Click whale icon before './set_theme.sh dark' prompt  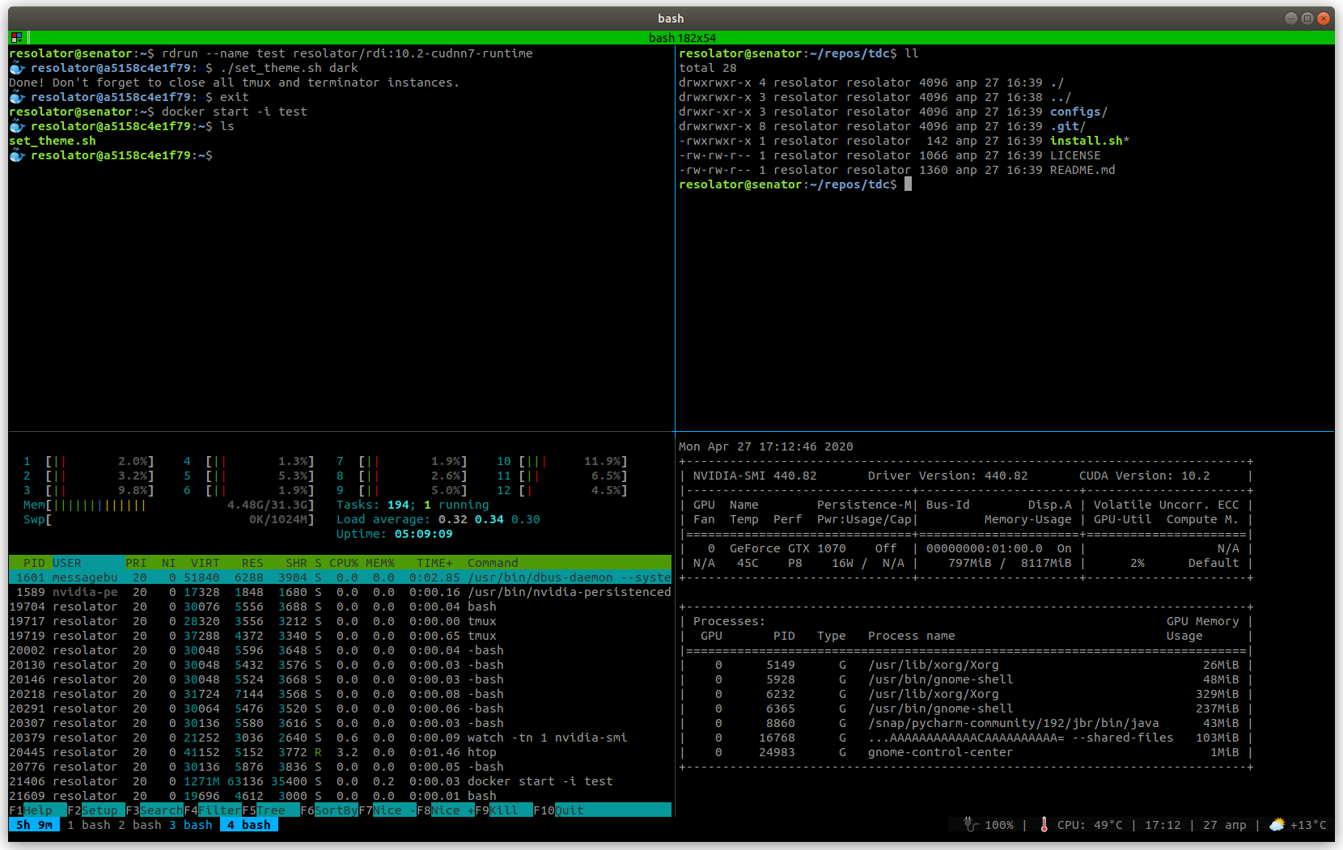pos(17,68)
